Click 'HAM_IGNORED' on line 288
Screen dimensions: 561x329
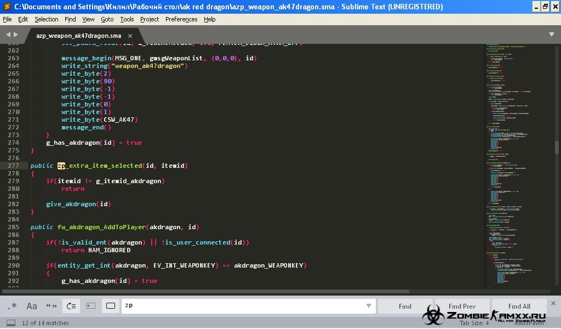[110, 250]
